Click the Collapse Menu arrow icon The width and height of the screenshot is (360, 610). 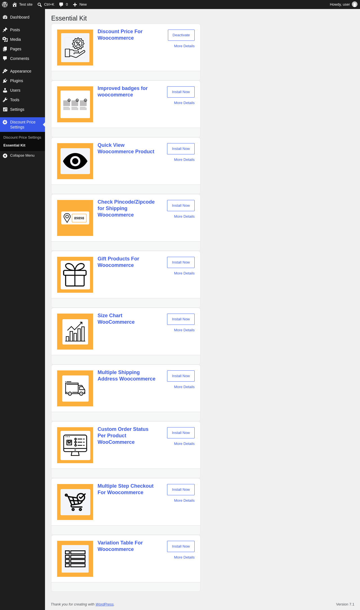click(5, 156)
